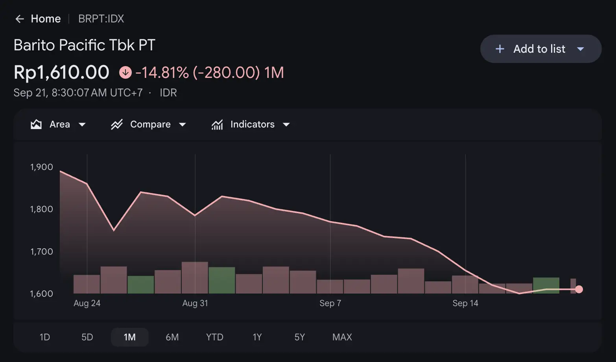Switch to the 5Y time range
Viewport: 616px width, 362px height.
tap(300, 337)
